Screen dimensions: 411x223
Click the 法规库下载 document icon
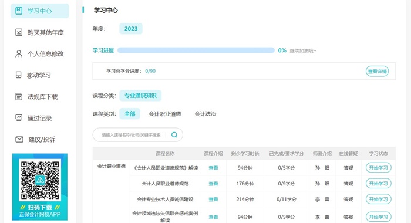click(x=19, y=97)
